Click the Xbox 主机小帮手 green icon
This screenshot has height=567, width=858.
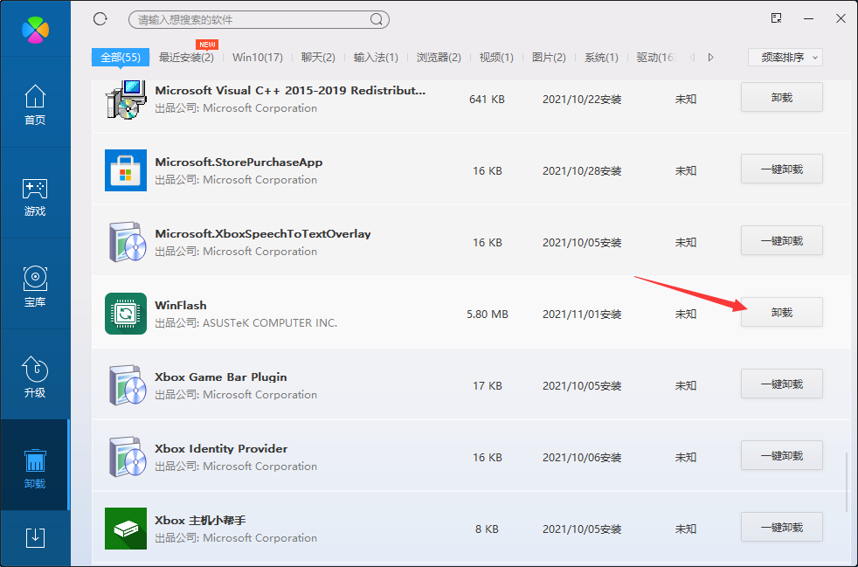126,529
